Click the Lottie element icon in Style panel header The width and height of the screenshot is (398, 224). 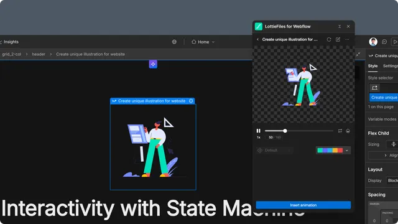point(371,56)
